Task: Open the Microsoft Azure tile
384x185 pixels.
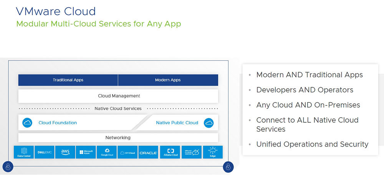Action: pyautogui.click(x=86, y=152)
